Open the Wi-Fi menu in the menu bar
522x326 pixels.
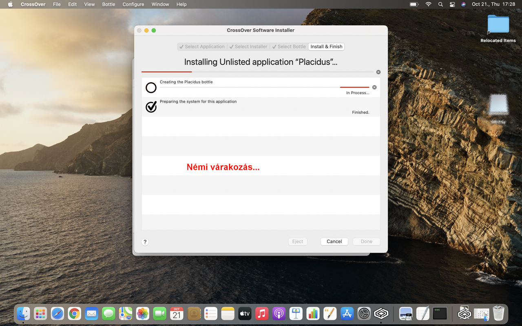tap(428, 4)
